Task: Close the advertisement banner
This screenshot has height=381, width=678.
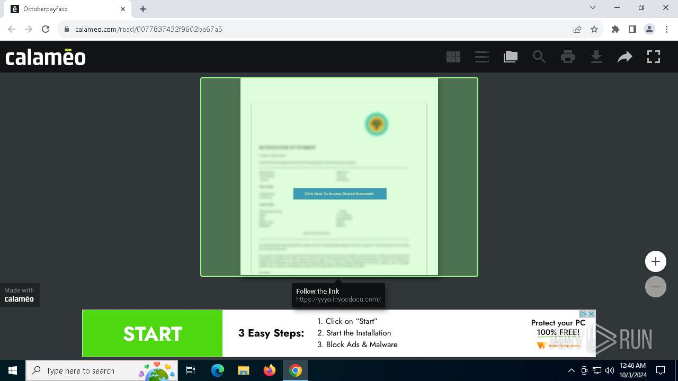Action: 592,314
